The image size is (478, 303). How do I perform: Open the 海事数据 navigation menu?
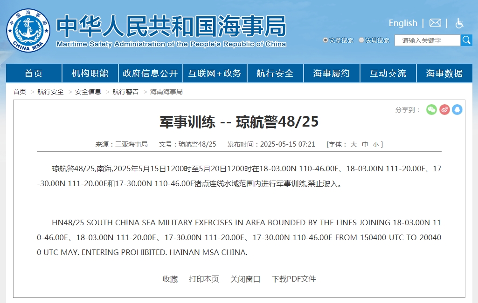[444, 74]
